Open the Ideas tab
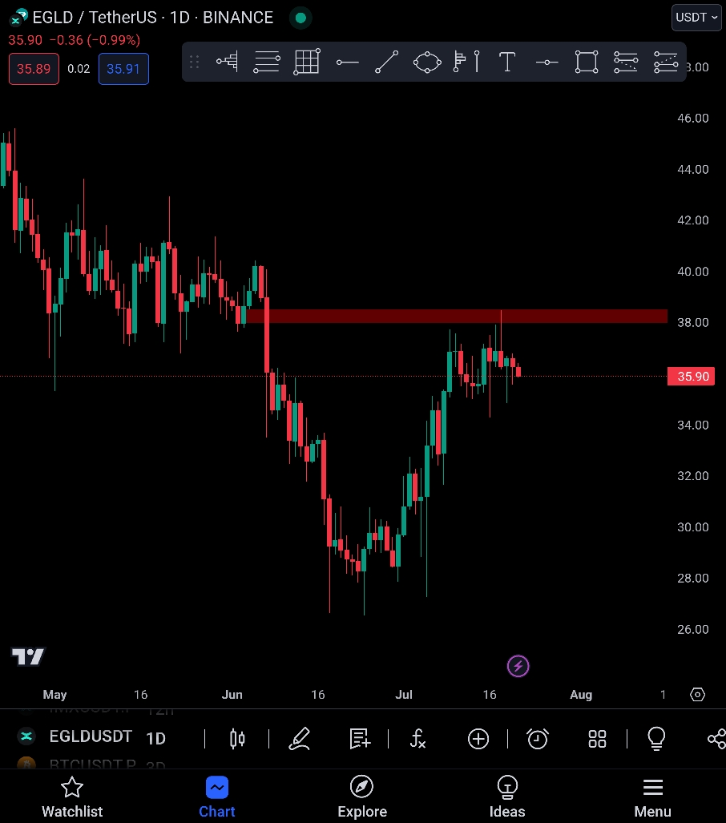The image size is (726, 823). [x=507, y=797]
